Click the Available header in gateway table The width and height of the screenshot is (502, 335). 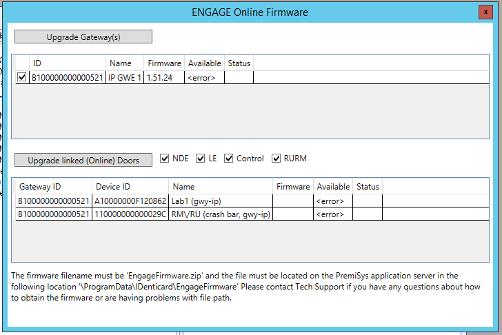click(204, 63)
